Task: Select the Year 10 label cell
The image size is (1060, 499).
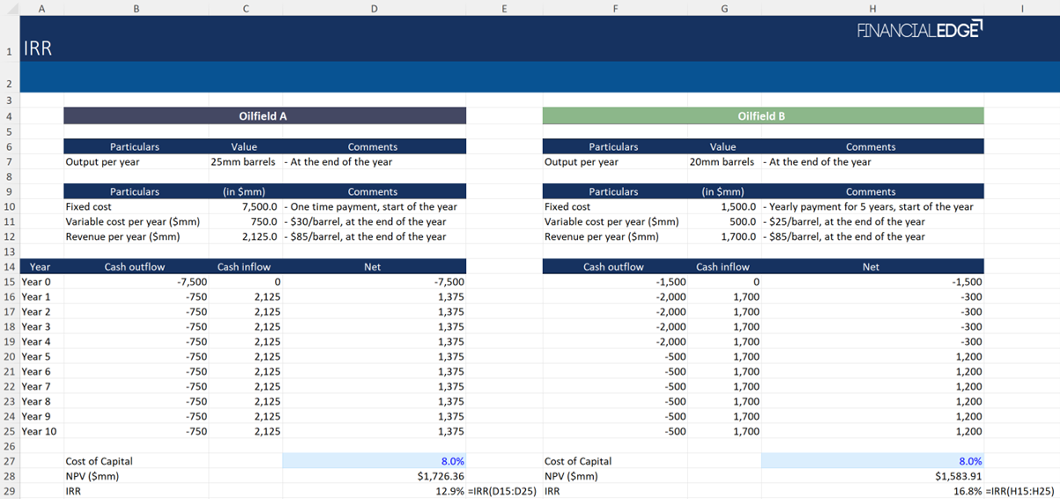Action: (x=40, y=431)
